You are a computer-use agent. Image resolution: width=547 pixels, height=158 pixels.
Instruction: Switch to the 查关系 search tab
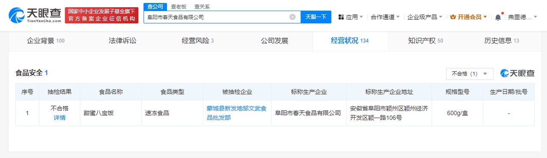pyautogui.click(x=202, y=7)
